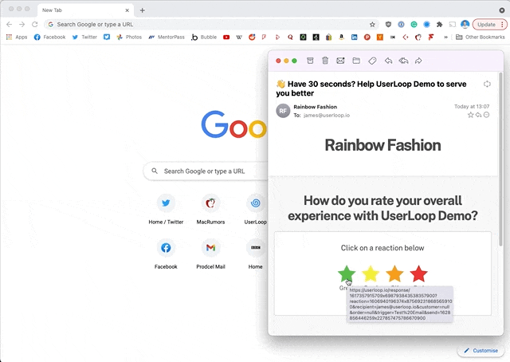Reply using the mail toolbar reply arrow
510x362 pixels.
[x=388, y=61]
